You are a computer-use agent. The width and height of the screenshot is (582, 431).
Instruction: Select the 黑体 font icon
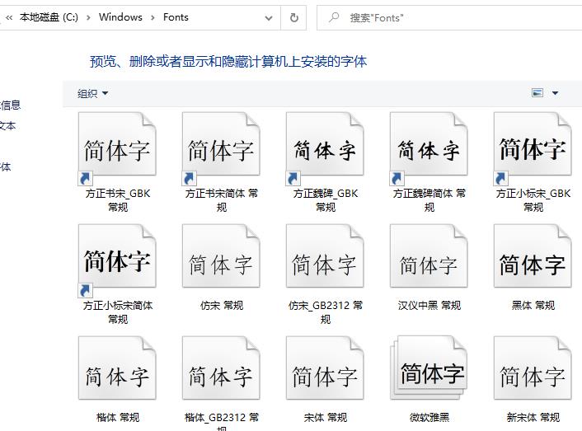coord(533,263)
